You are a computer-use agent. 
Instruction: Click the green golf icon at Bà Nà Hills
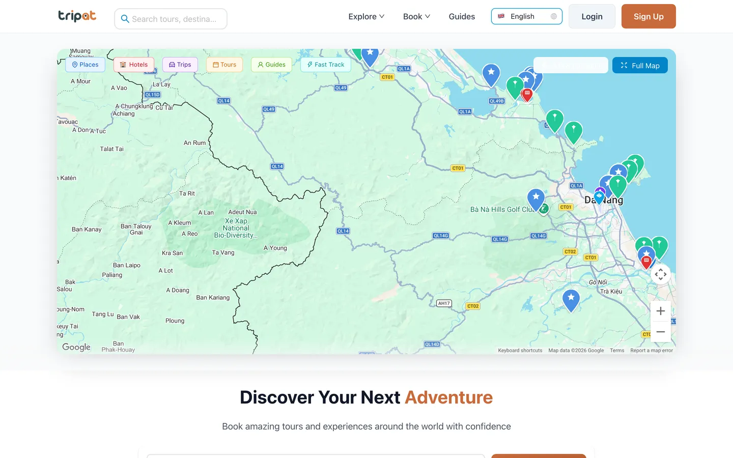click(544, 208)
